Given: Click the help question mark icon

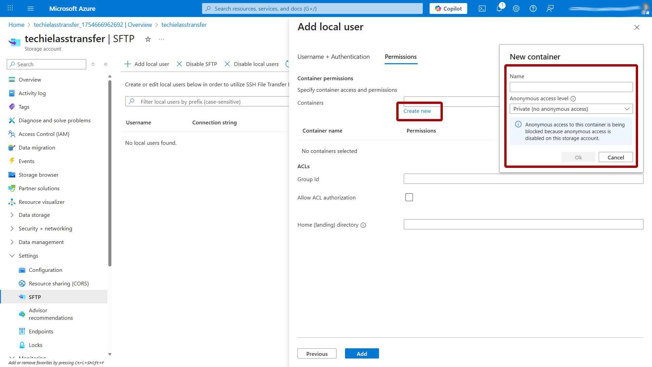Looking at the screenshot, I should click(x=533, y=8).
